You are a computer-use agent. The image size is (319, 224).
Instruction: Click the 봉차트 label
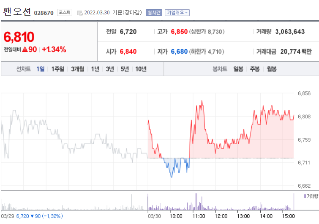coord(220,69)
